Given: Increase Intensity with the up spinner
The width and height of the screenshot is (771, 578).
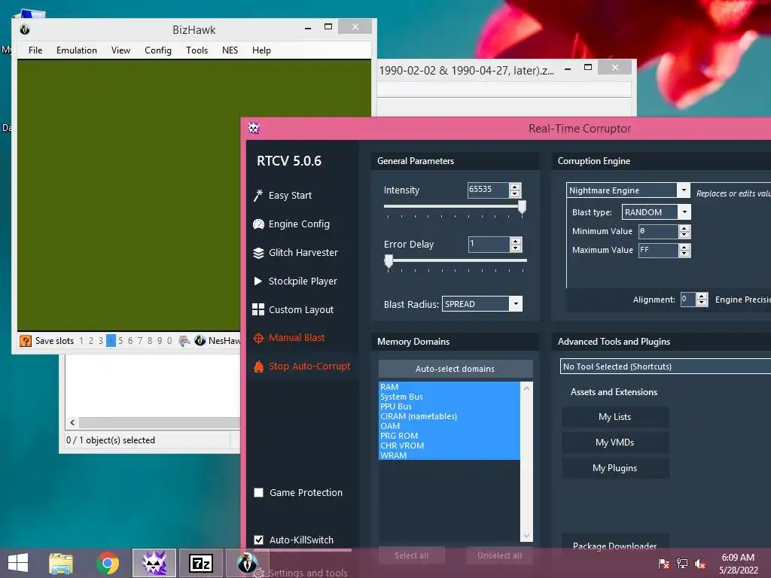Looking at the screenshot, I should pyautogui.click(x=515, y=187).
